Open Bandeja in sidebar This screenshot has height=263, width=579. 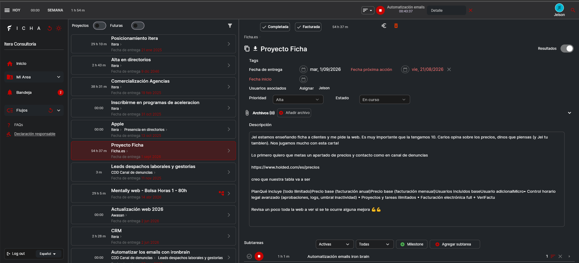pos(24,93)
